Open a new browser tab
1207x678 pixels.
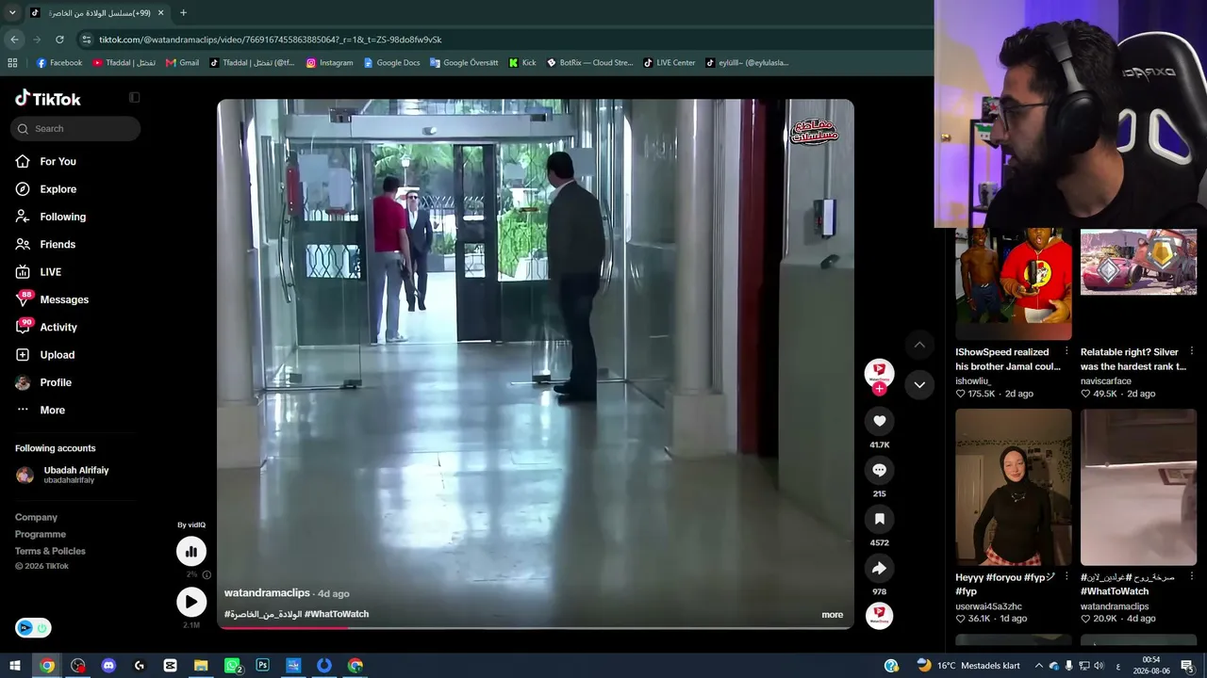click(183, 13)
